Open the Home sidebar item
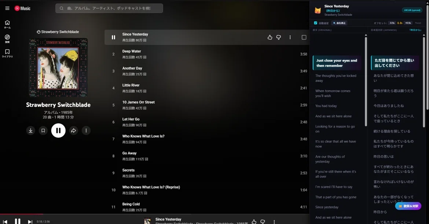 (x=7, y=24)
